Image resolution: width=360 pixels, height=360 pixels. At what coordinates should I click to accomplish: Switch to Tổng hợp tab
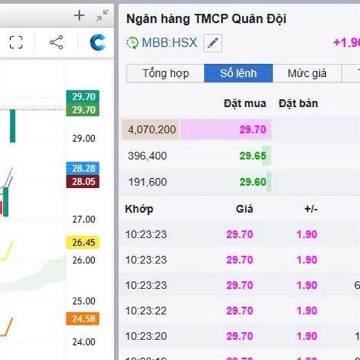[x=166, y=73]
